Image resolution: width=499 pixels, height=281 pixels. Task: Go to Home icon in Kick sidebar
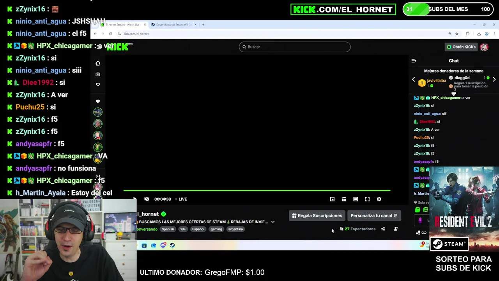click(x=98, y=63)
